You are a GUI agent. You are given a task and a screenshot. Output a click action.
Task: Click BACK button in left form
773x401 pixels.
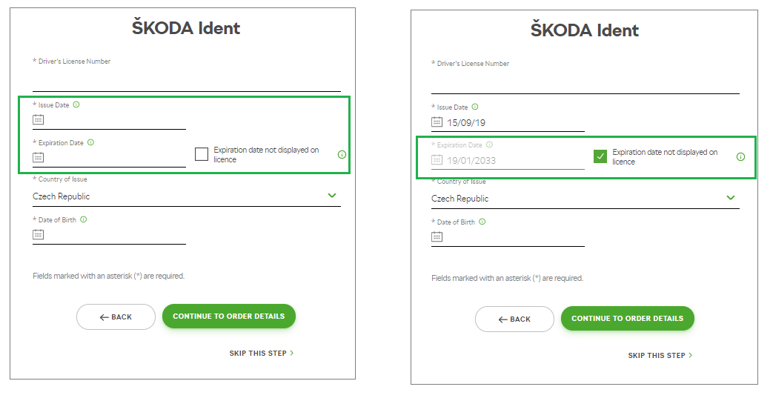pyautogui.click(x=116, y=317)
